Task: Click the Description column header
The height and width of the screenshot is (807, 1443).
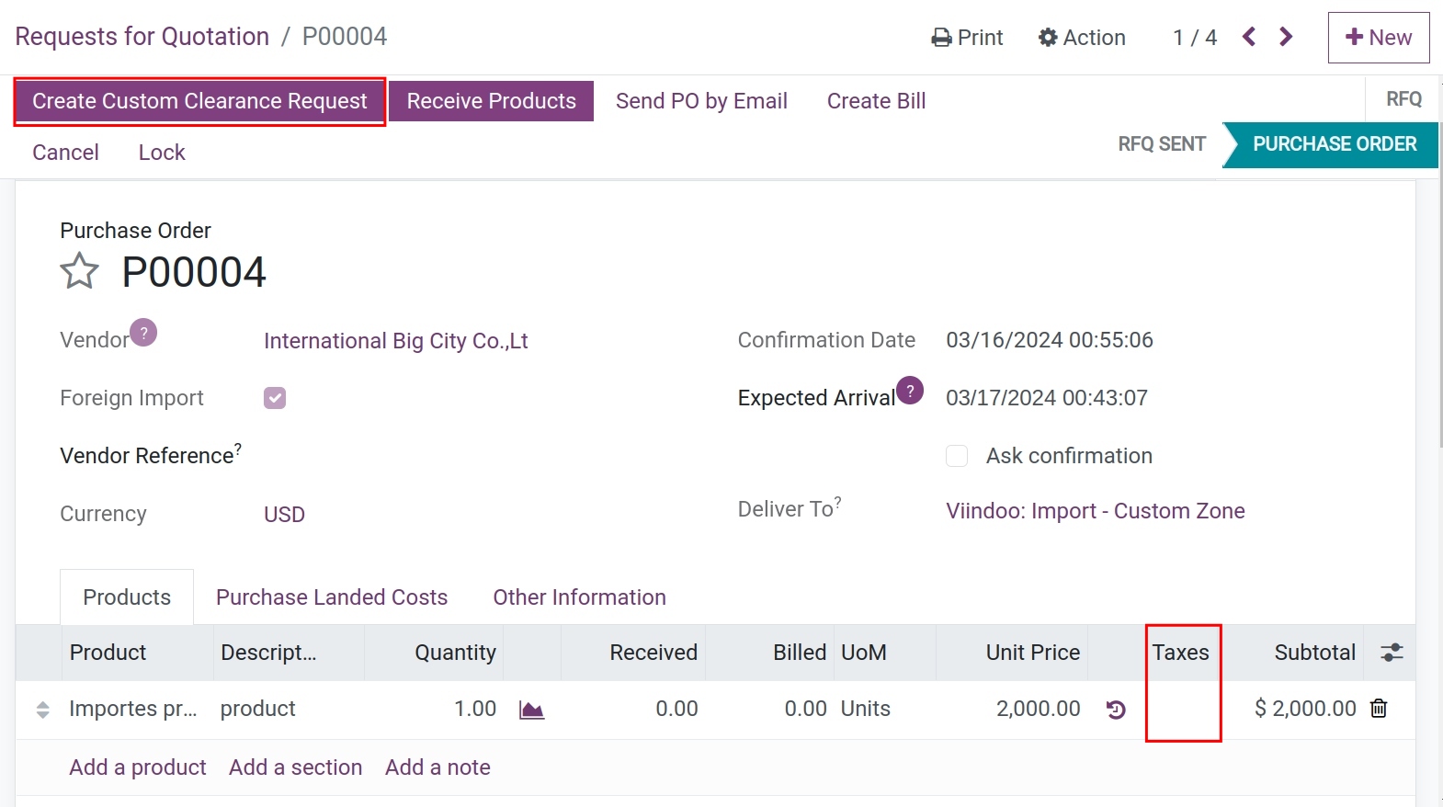Action: pos(289,653)
